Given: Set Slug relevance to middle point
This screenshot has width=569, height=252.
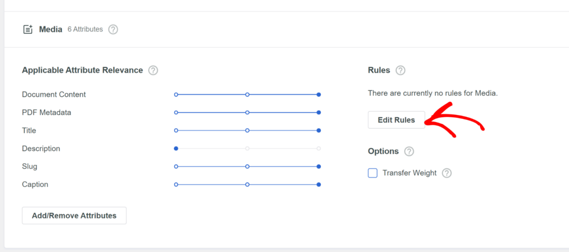Looking at the screenshot, I should [x=247, y=166].
